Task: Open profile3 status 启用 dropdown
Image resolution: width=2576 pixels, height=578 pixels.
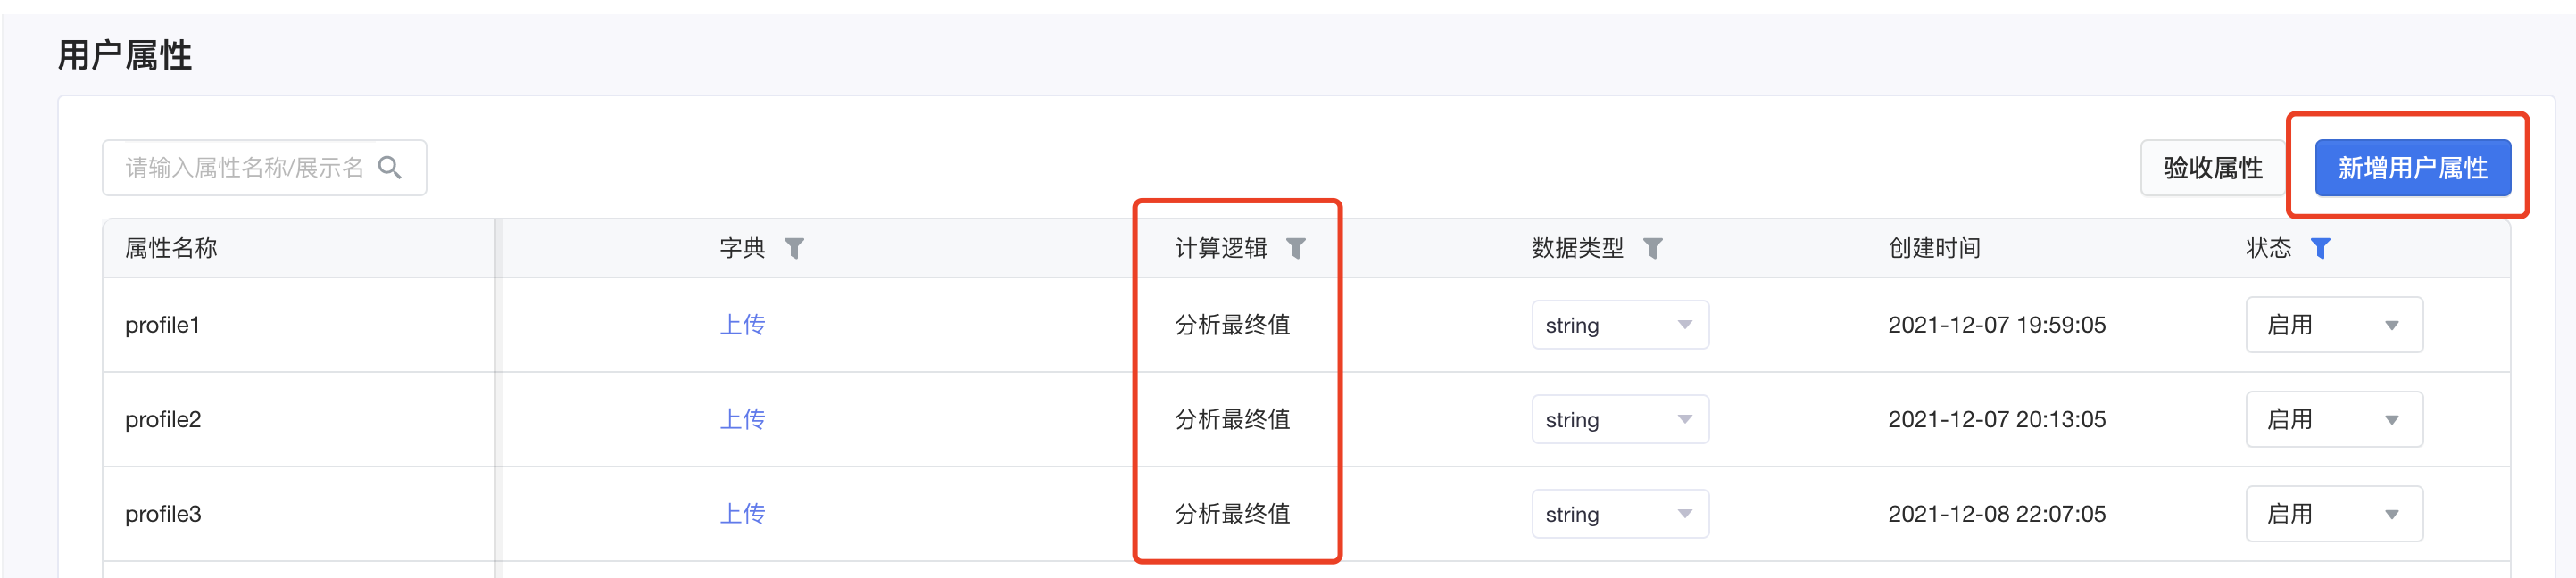Action: [2333, 514]
